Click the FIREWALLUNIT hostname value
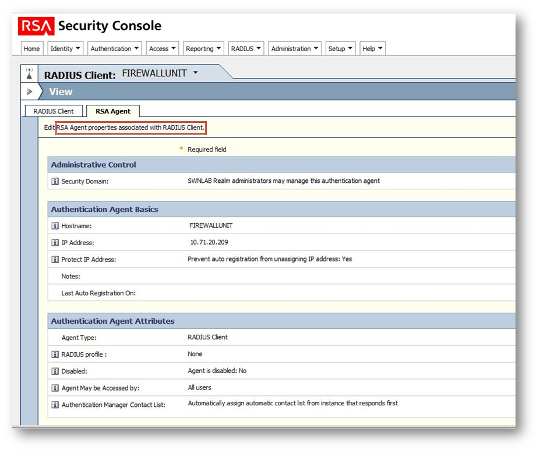 (211, 225)
